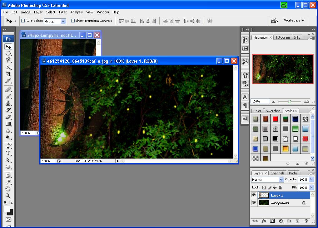The width and height of the screenshot is (318, 228).
Task: Select the Horizontal Type tool
Action: [8, 153]
